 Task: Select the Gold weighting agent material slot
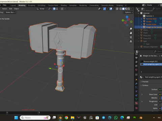click(151, 64)
